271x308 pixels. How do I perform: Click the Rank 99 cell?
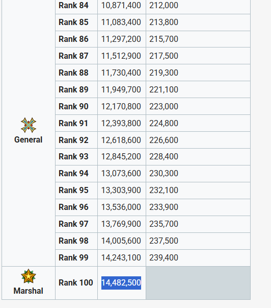click(x=76, y=258)
